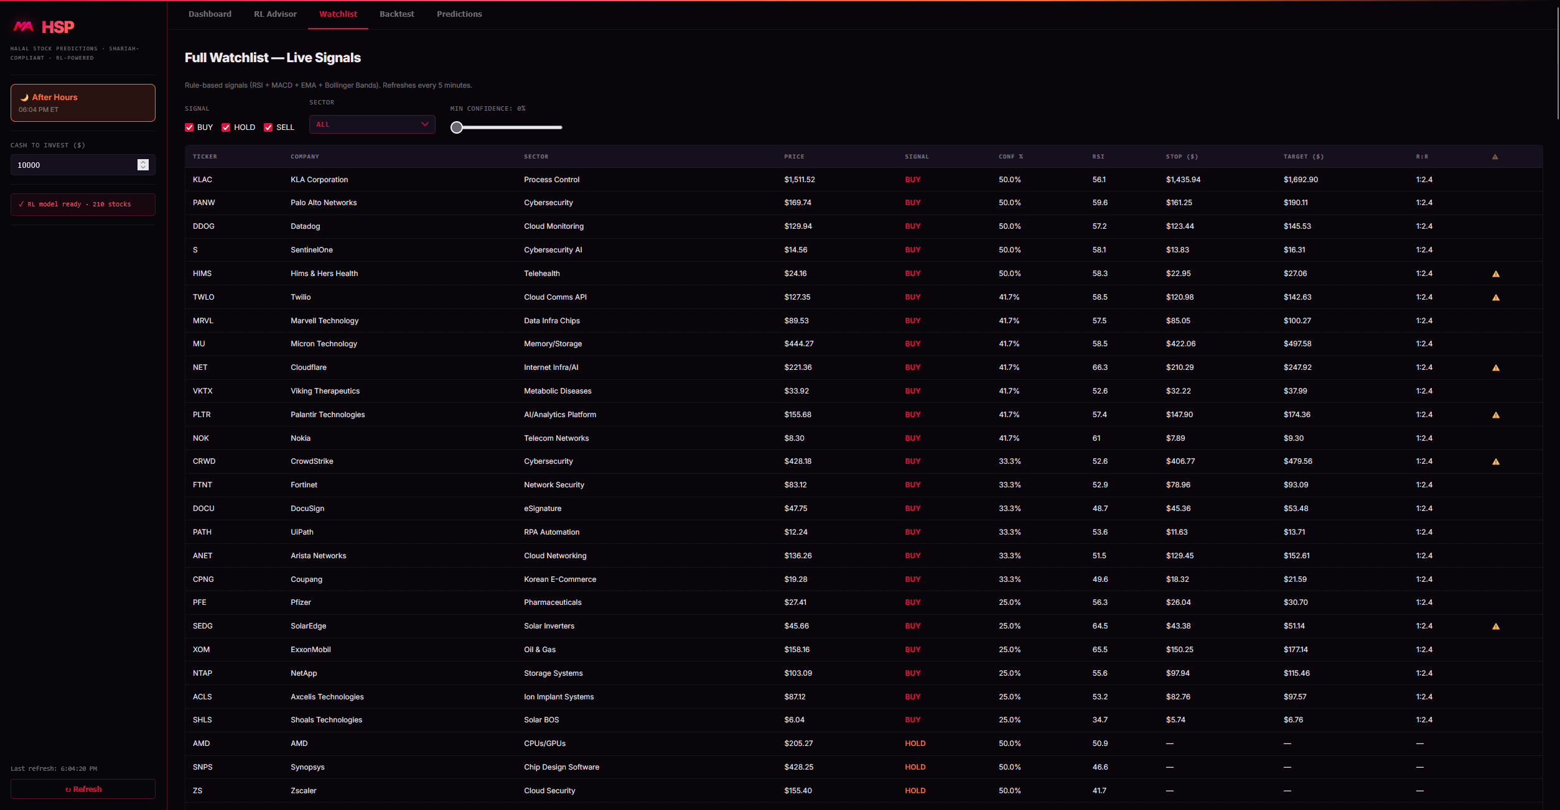Screen dimensions: 1560x810
Task: Click the warning icon beside Cloudflare's R:R value
Action: point(1496,367)
